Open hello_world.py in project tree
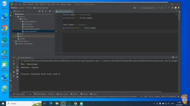190x106 pixels. click(29, 26)
